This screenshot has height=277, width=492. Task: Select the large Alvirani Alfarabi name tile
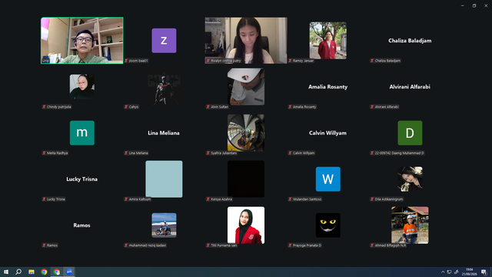[x=410, y=87]
